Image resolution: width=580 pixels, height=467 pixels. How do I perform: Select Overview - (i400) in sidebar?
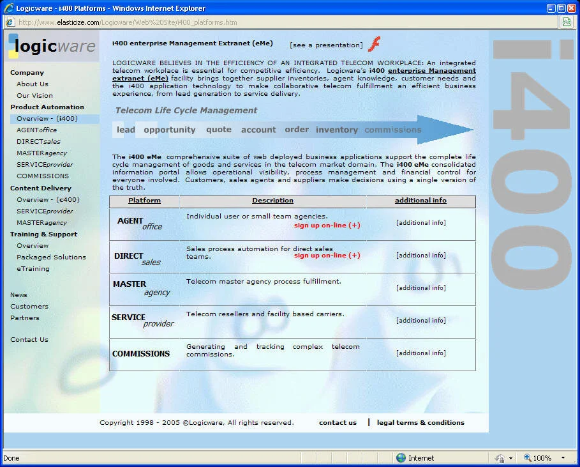[47, 119]
